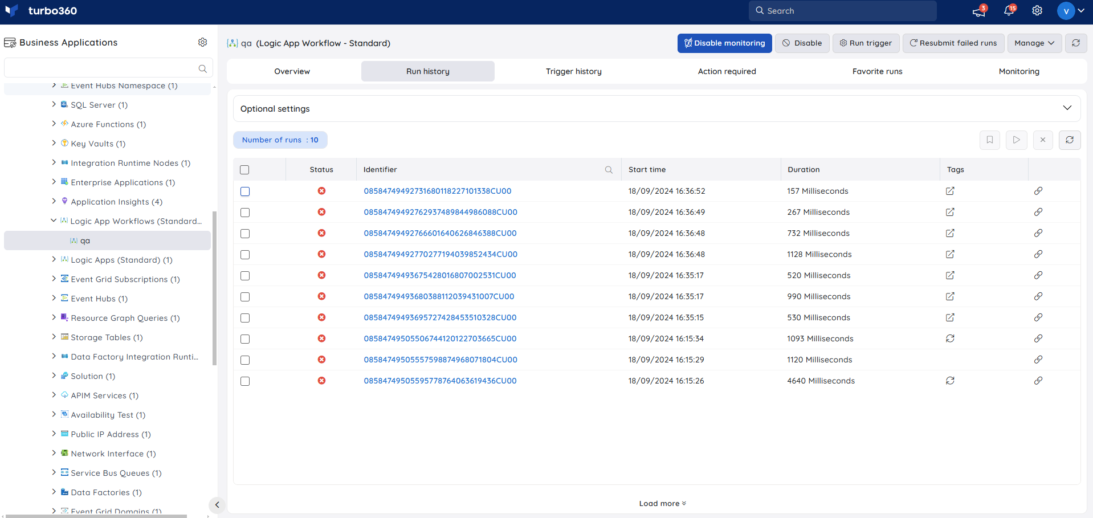Click the Run trigger button
Image resolution: width=1093 pixels, height=518 pixels.
[x=866, y=43]
